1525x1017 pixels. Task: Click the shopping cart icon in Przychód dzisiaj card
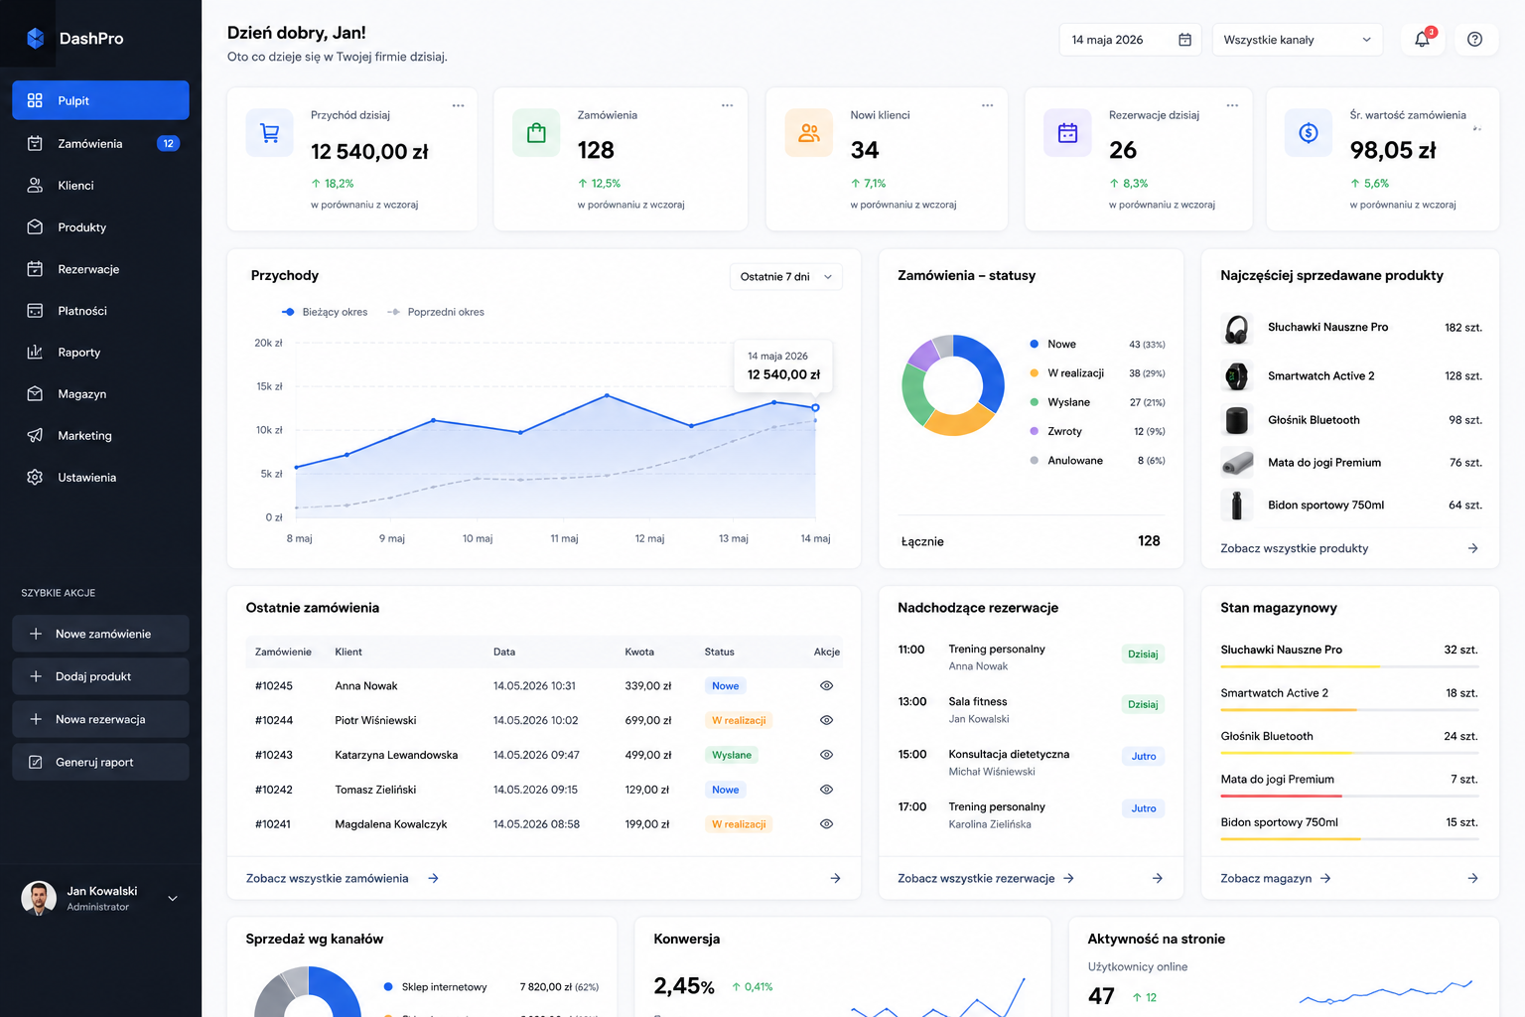269,132
